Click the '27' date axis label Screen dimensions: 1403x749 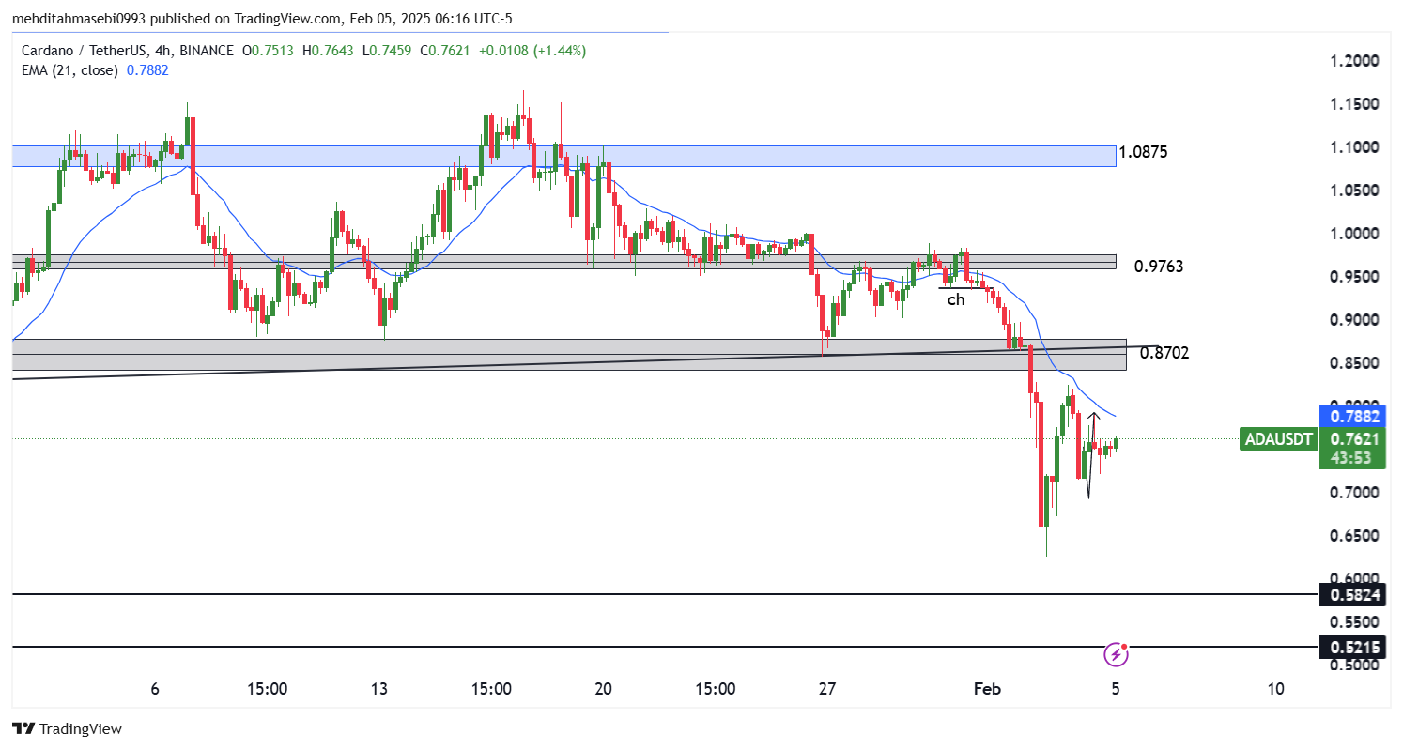(827, 689)
